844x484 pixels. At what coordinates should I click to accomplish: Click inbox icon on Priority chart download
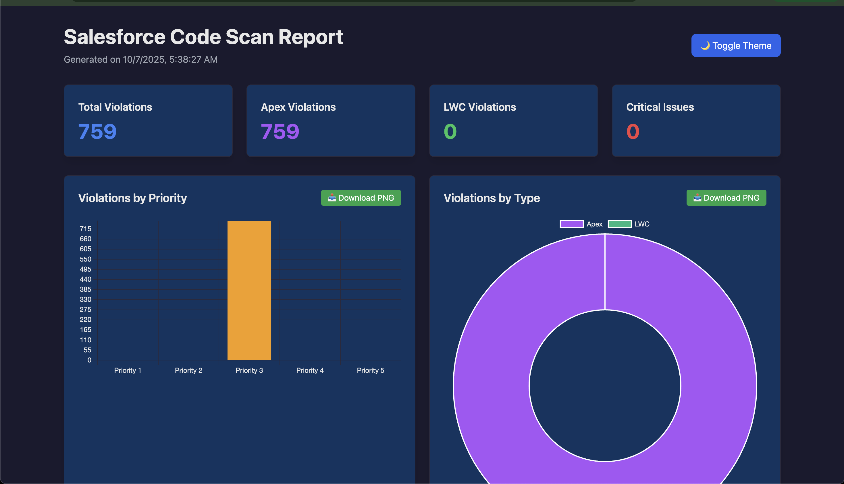[x=332, y=198]
